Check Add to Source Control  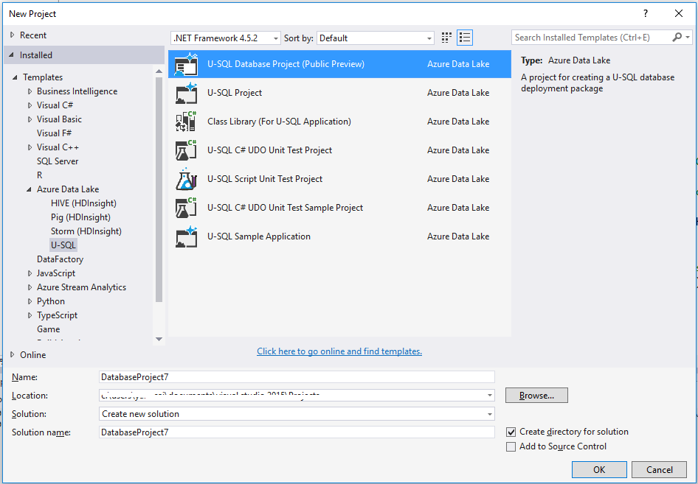pyautogui.click(x=511, y=446)
